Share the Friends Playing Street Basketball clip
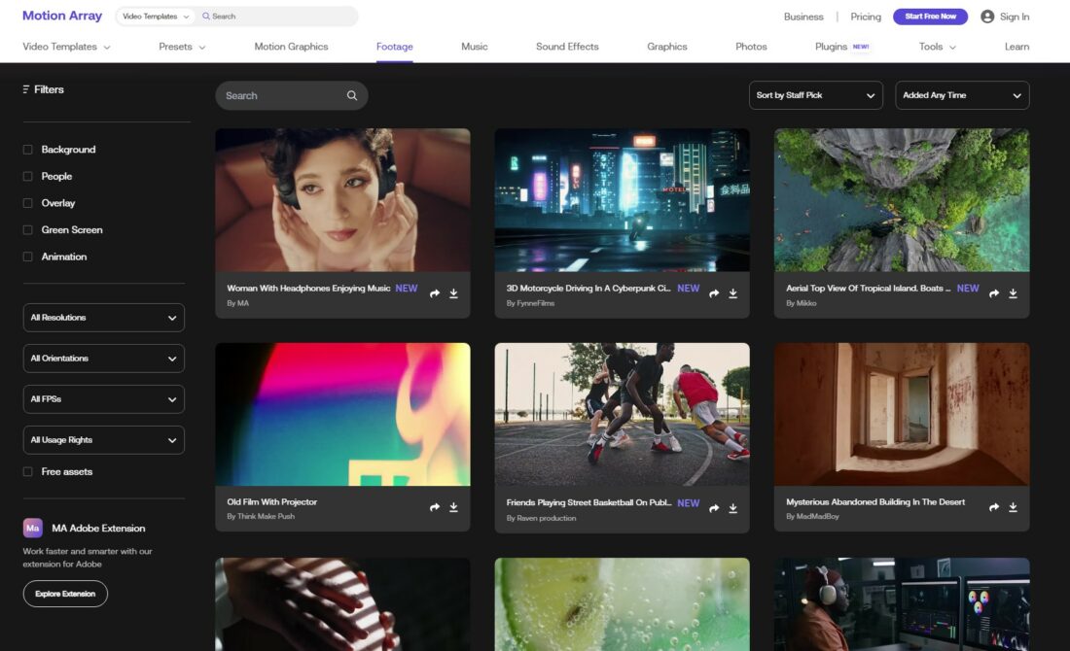 tap(714, 507)
